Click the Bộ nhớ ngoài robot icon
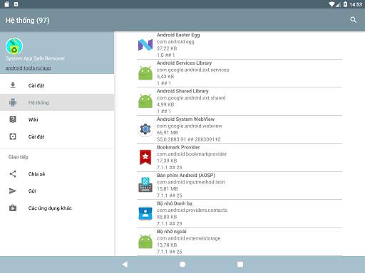 (145, 242)
